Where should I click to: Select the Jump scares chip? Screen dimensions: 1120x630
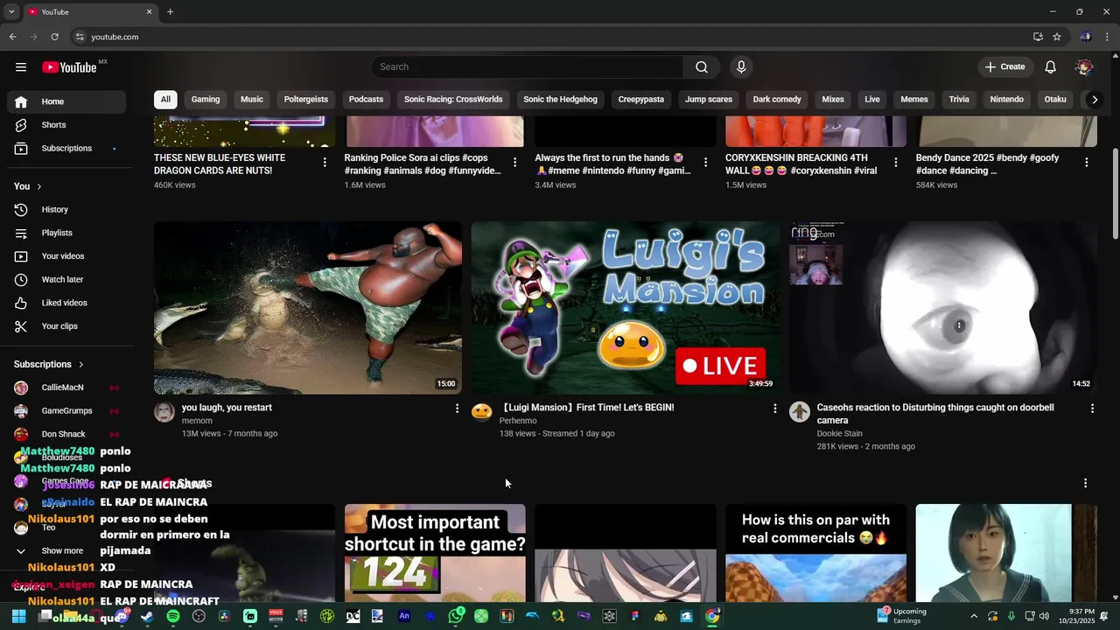pyautogui.click(x=709, y=100)
